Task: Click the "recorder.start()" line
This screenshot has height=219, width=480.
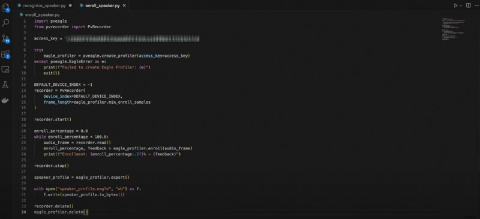Action: click(x=53, y=119)
